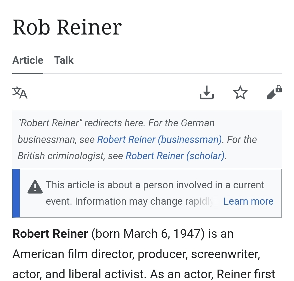Click Learn more in current event notice
Viewport: 294px width, 281px height.
coord(248,201)
